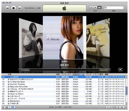Click the 1.5 MB size cell
Viewport: 129px width, 111px height.
pyautogui.click(x=88, y=99)
